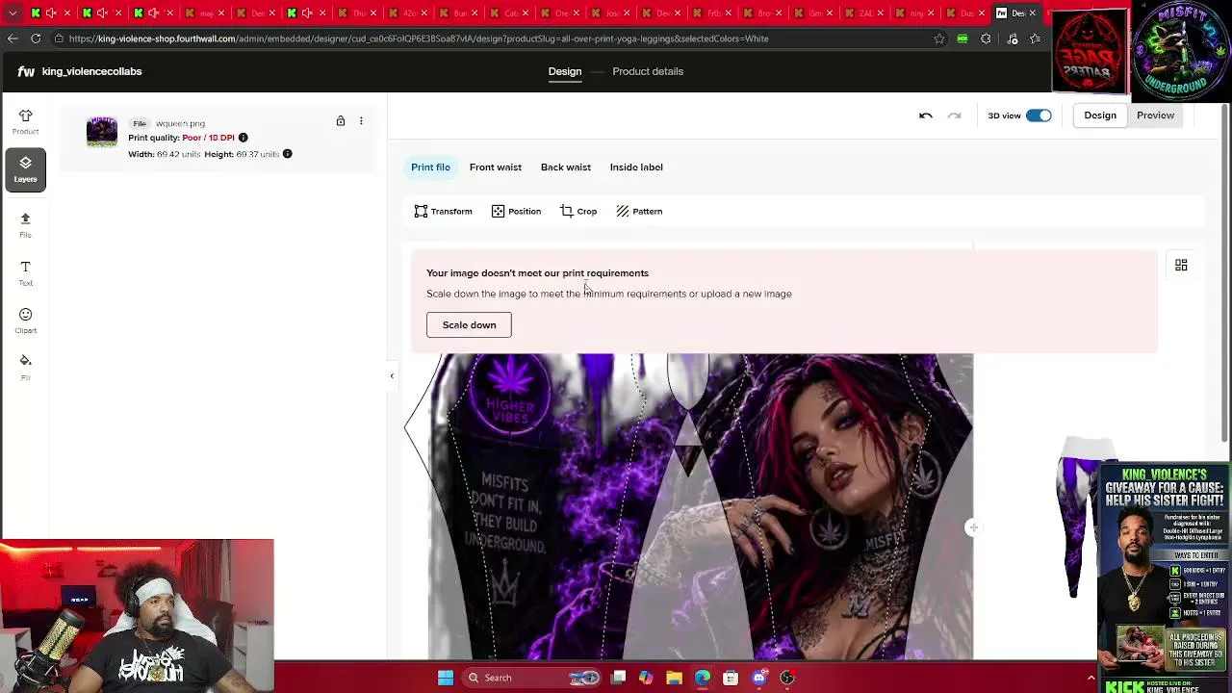The width and height of the screenshot is (1232, 693).
Task: Select the wqueen.png layer thumbnail
Action: (x=102, y=131)
